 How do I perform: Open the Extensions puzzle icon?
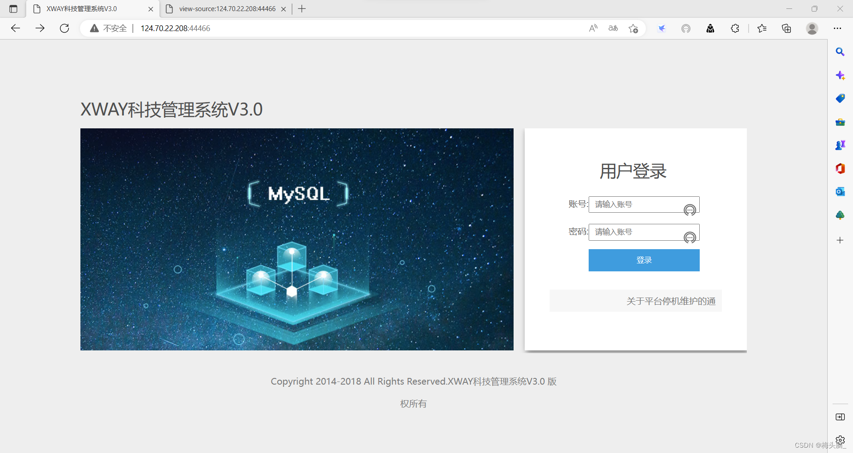[x=734, y=28]
